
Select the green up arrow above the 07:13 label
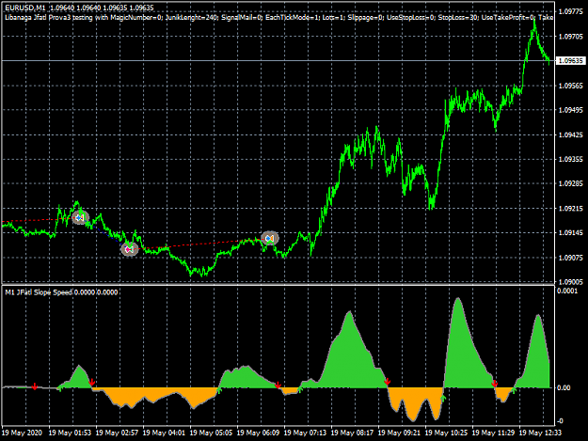click(300, 389)
